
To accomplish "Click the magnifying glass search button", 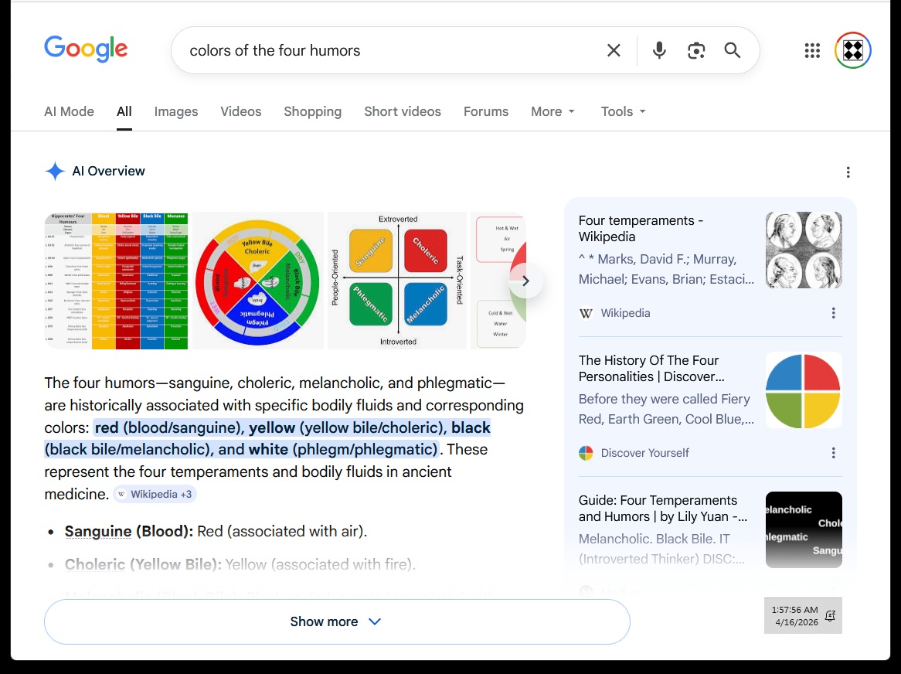I will pos(733,51).
